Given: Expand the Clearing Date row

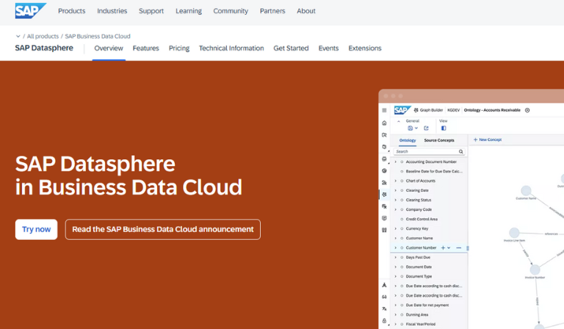Looking at the screenshot, I should click(396, 190).
